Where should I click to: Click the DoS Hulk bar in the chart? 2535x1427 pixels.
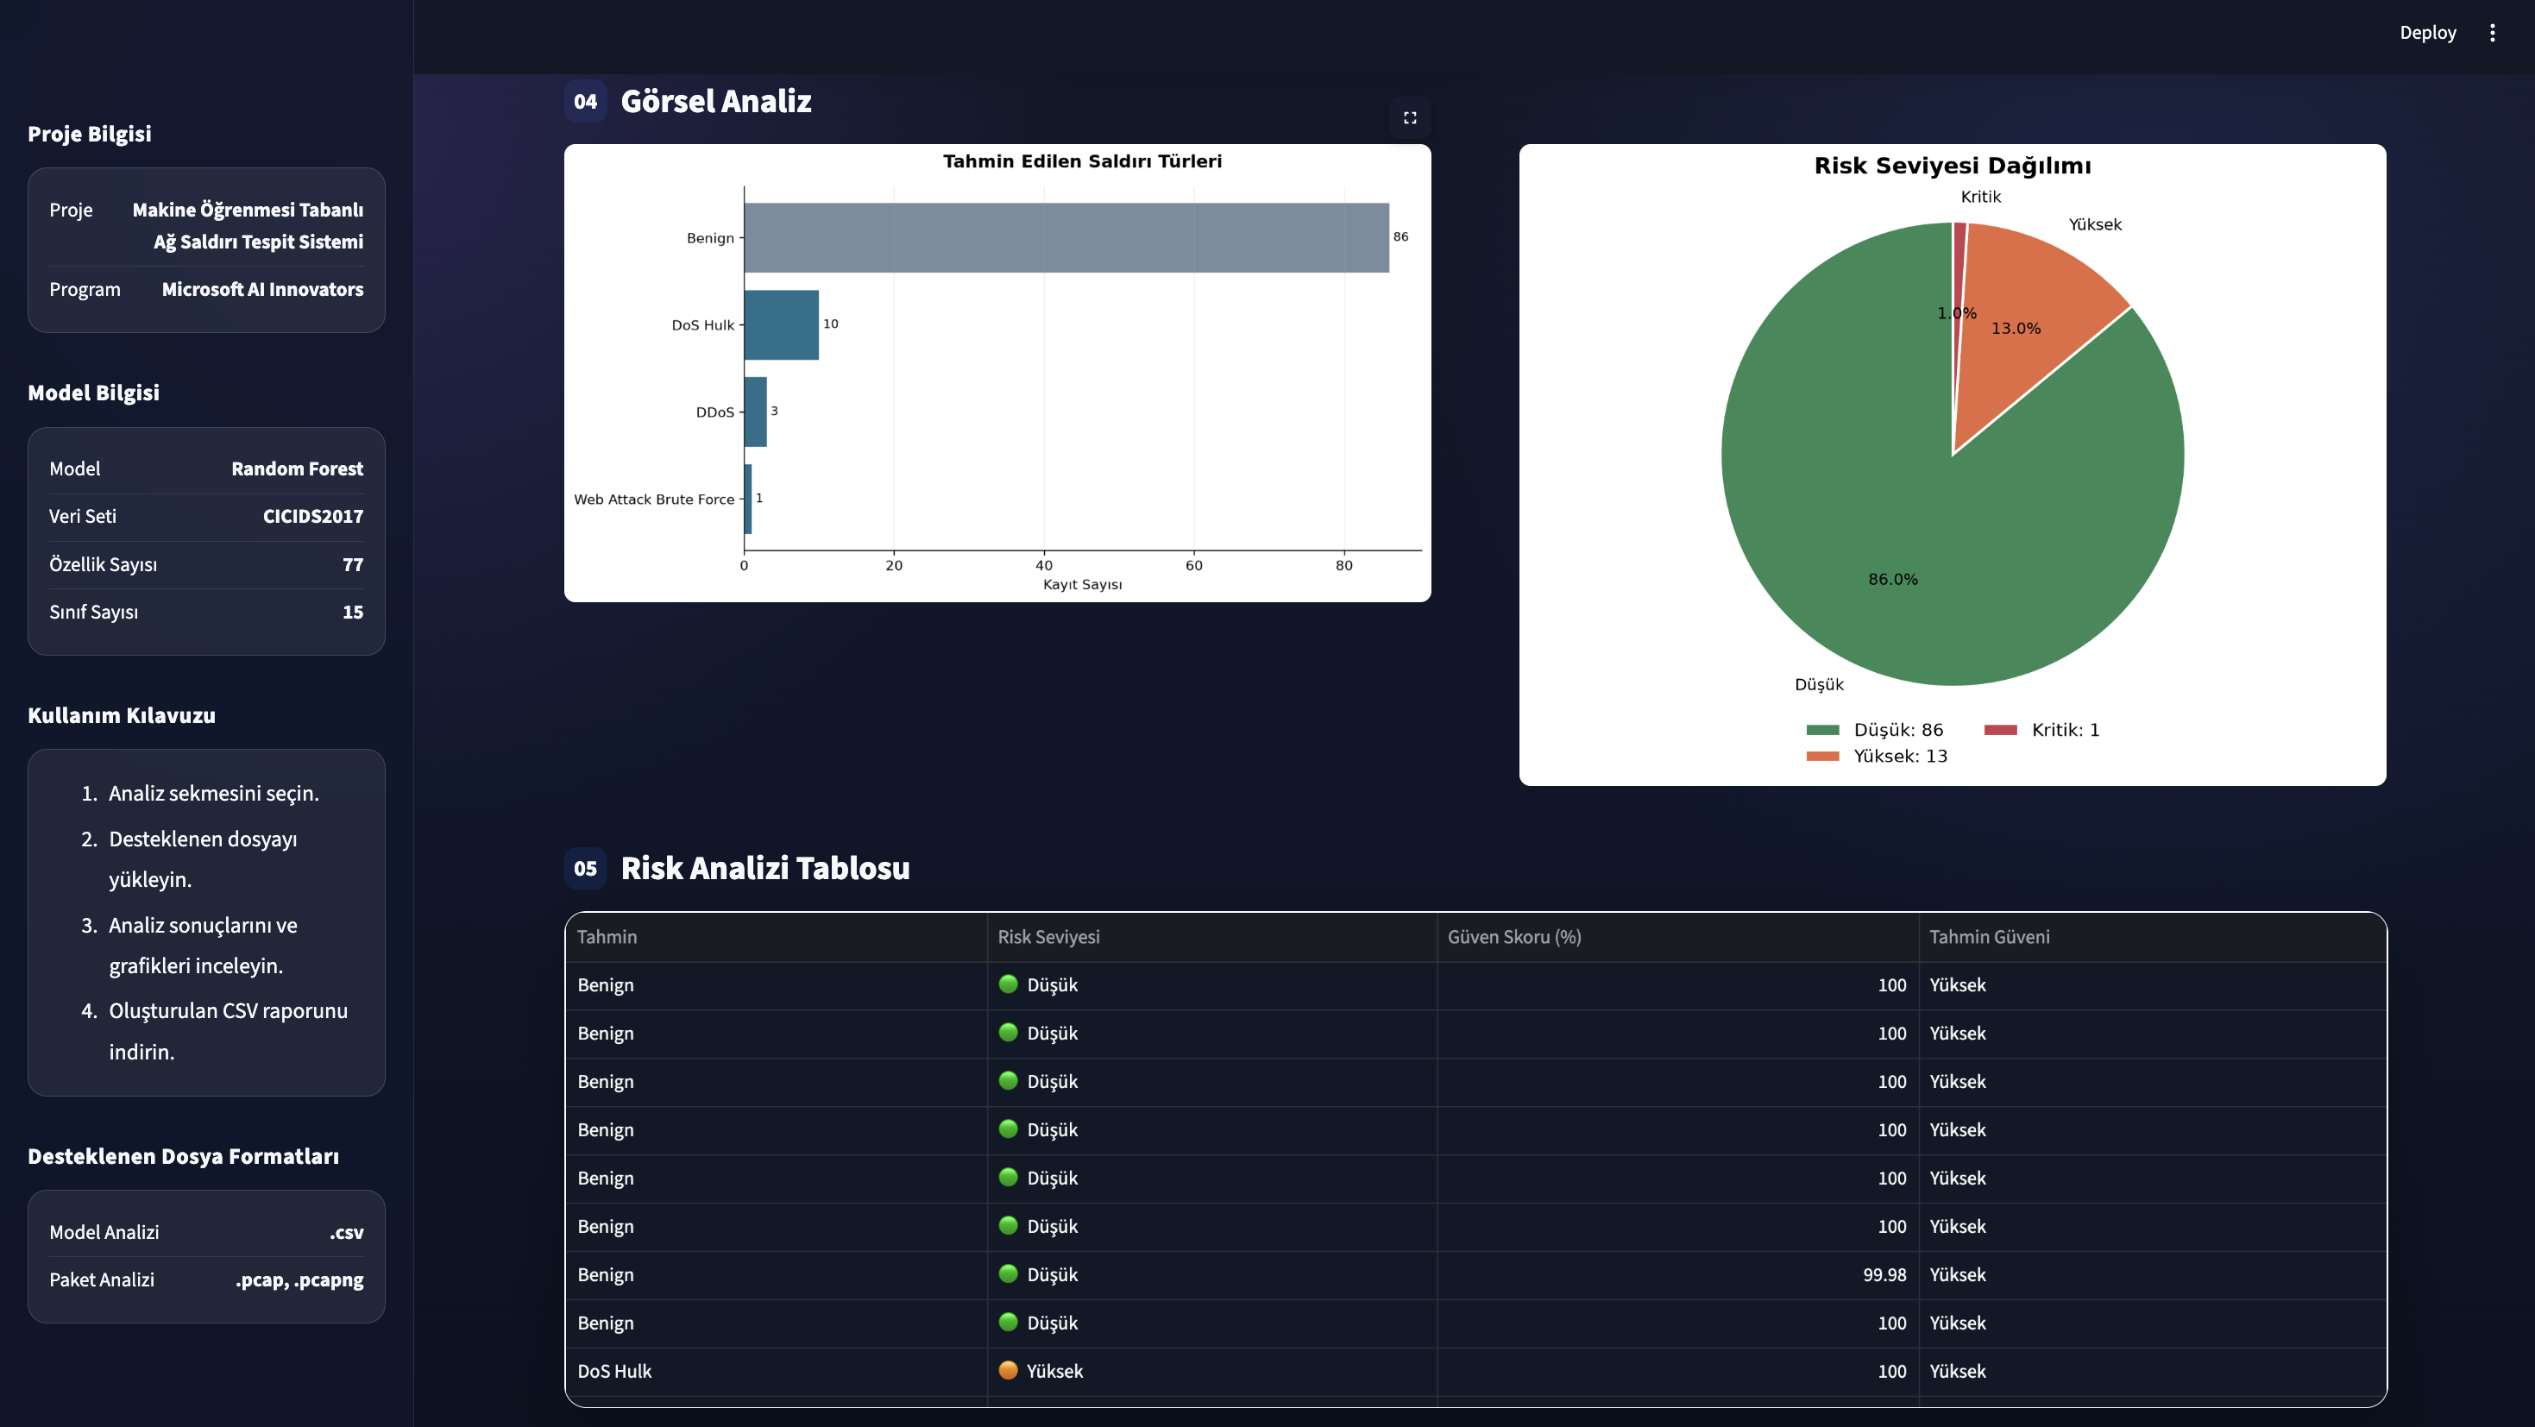click(782, 324)
